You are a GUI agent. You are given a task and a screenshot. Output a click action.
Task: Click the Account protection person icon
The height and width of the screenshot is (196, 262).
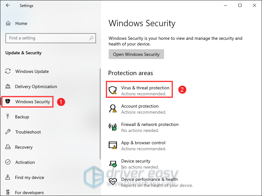(x=113, y=109)
